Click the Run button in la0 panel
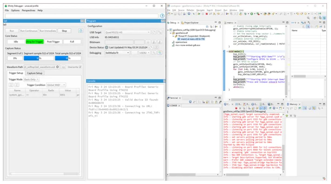This screenshot has width=331, height=184. tap(12, 31)
